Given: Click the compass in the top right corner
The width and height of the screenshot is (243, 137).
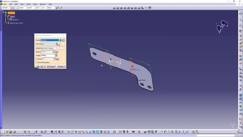Looking at the screenshot, I should 222,27.
